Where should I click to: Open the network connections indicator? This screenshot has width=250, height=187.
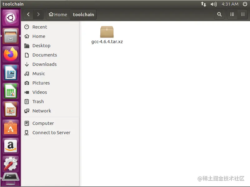(x=203, y=4)
